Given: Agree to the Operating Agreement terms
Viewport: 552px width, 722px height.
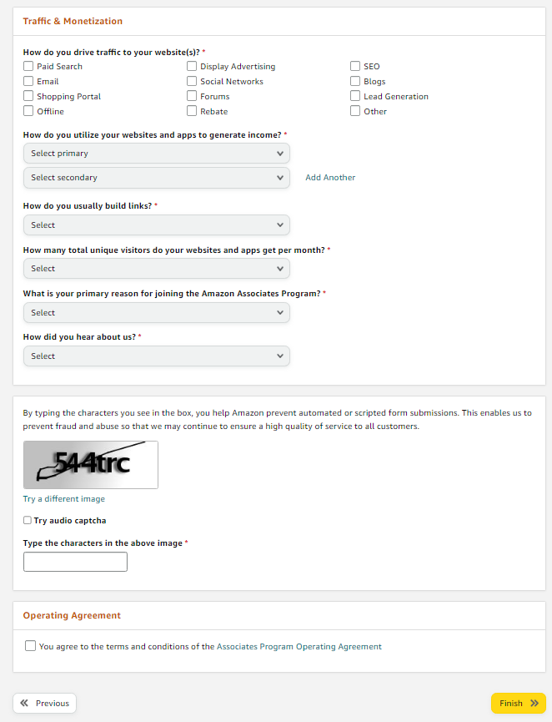Looking at the screenshot, I should (30, 645).
